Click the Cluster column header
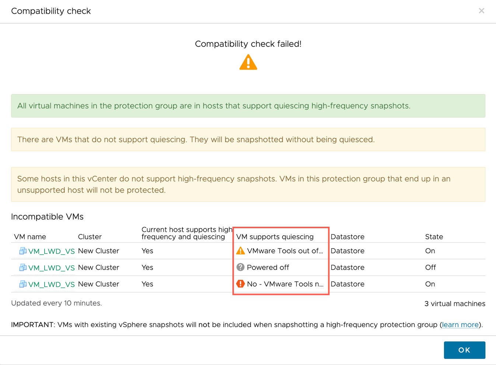This screenshot has width=496, height=365. pos(90,237)
